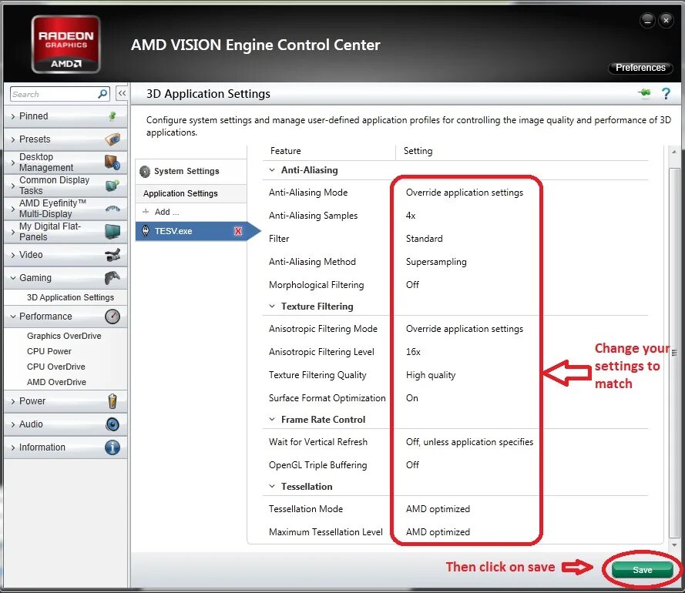This screenshot has height=593, width=685.
Task: Collapse the Anti-Aliasing group chevron
Action: 272,170
